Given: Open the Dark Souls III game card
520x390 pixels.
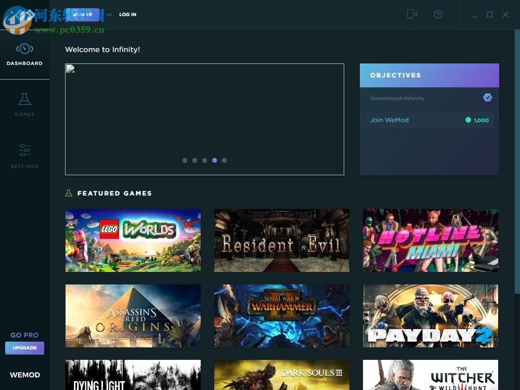Looking at the screenshot, I should click(x=281, y=375).
